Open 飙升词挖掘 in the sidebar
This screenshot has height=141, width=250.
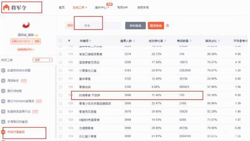tap(14, 91)
